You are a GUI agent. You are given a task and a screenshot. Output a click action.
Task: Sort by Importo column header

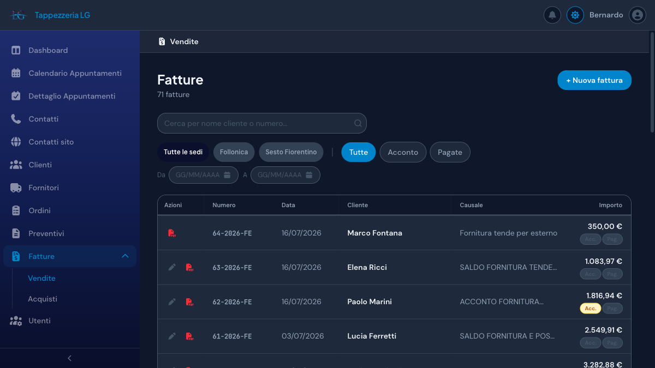point(610,205)
